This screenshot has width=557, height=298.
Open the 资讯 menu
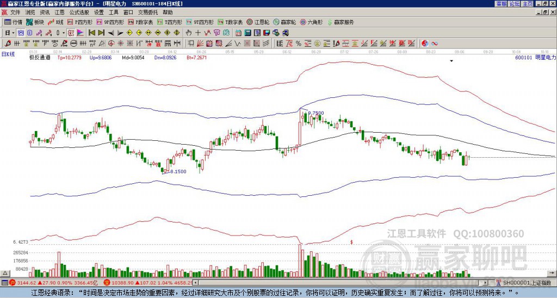pyautogui.click(x=45, y=13)
